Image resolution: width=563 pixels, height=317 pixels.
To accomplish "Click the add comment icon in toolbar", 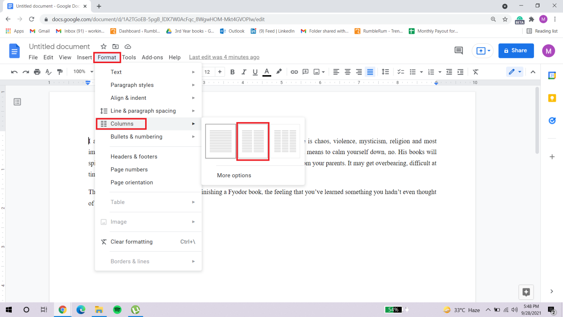I will (x=305, y=72).
